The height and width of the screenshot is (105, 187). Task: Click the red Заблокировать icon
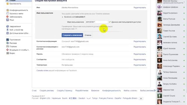[x=8, y=17]
